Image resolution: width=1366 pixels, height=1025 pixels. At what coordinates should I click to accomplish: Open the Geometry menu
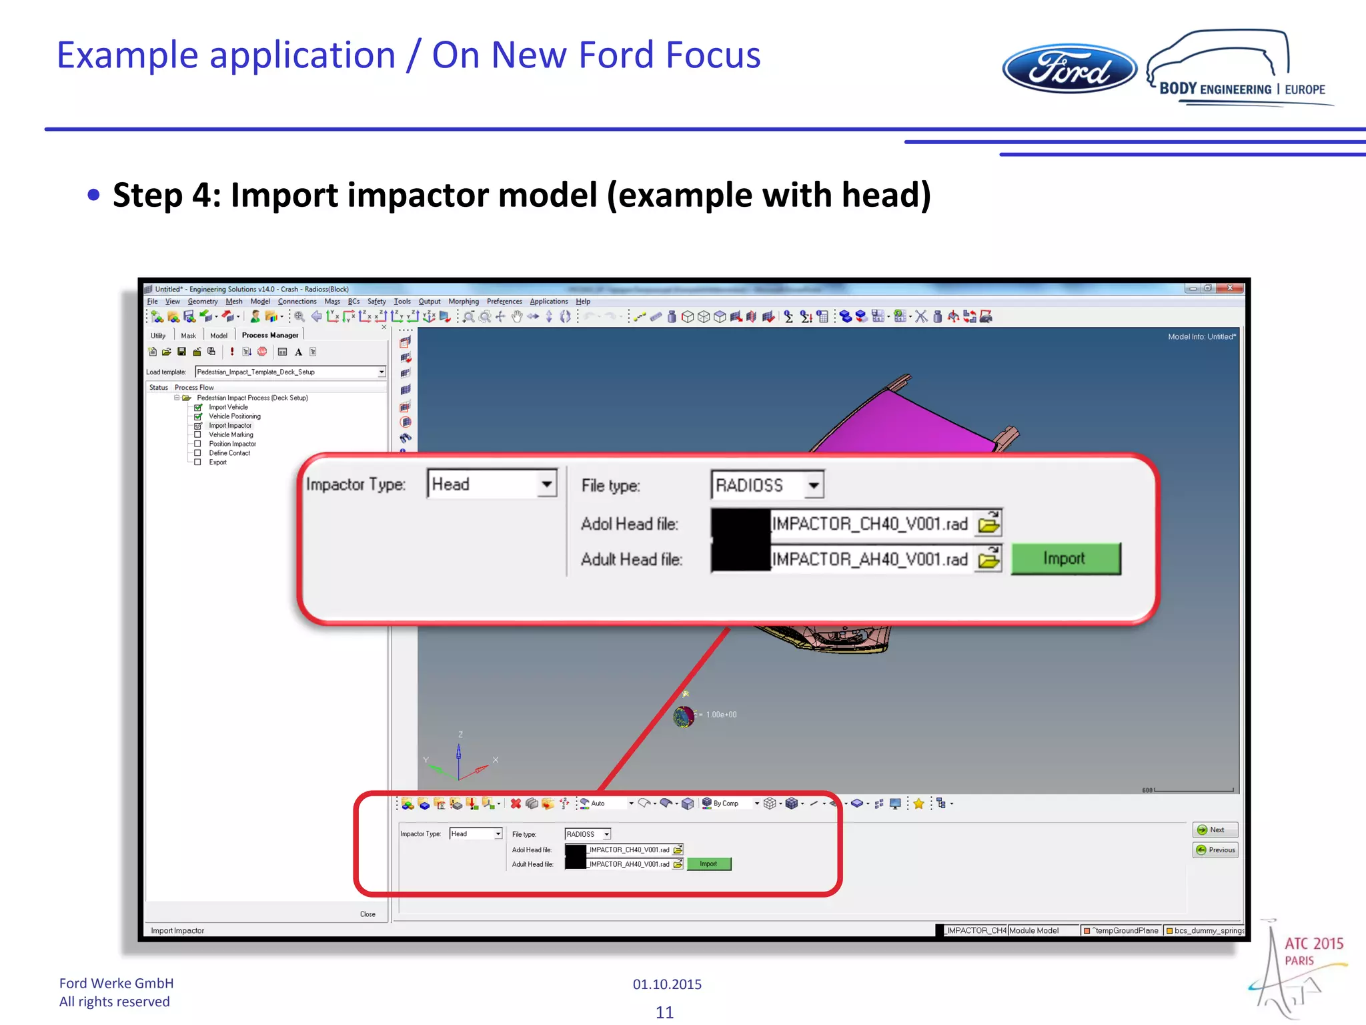pos(203,302)
